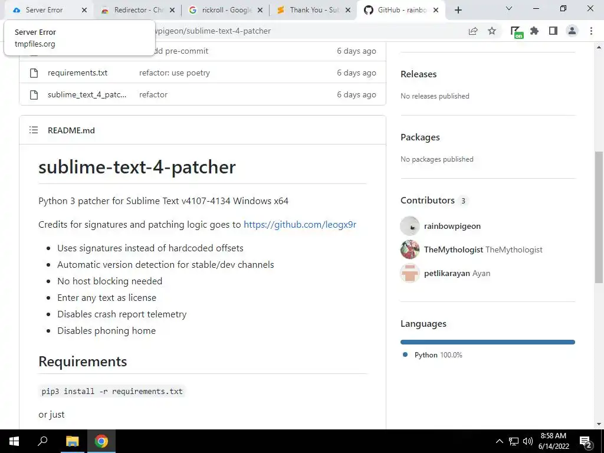604x453 pixels.
Task: Open README table of contents icon
Action: point(34,130)
